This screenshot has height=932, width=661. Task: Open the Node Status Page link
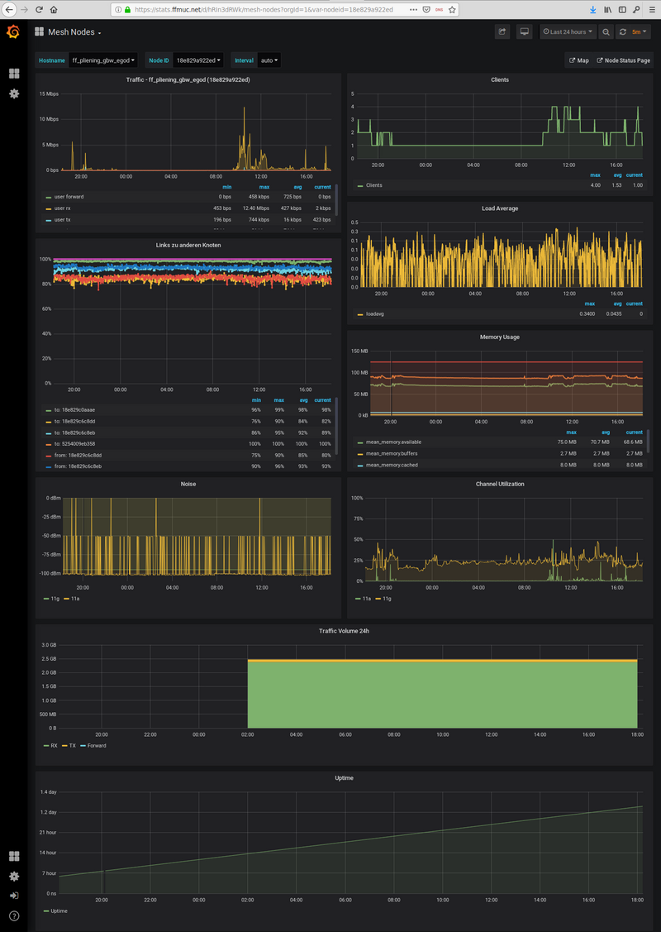(623, 60)
